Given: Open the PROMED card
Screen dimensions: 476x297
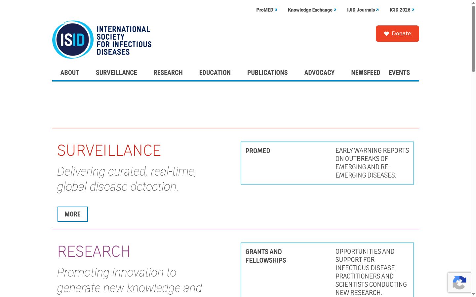Looking at the screenshot, I should pos(327,163).
